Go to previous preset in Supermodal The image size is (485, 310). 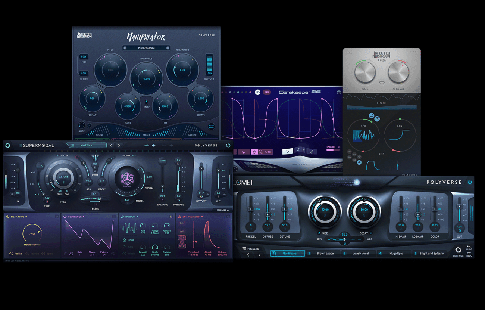[111, 145]
